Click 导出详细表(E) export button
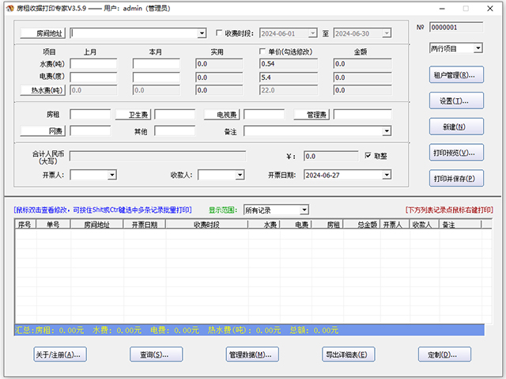 coord(349,354)
